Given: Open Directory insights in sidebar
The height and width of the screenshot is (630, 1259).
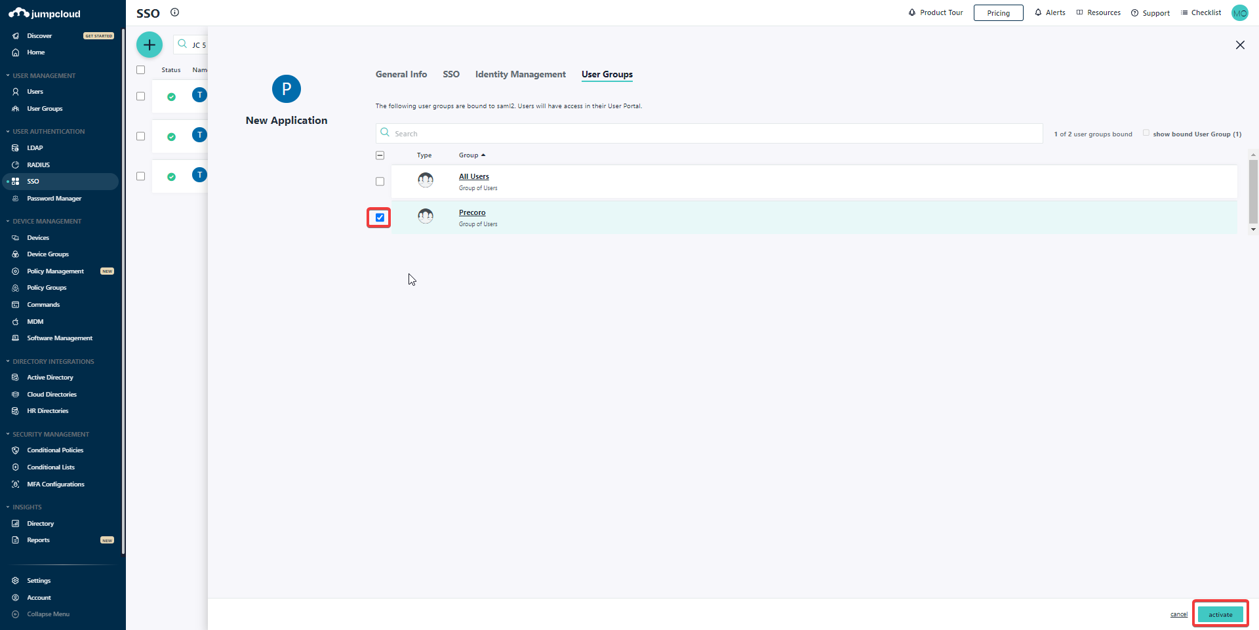Looking at the screenshot, I should click(40, 524).
